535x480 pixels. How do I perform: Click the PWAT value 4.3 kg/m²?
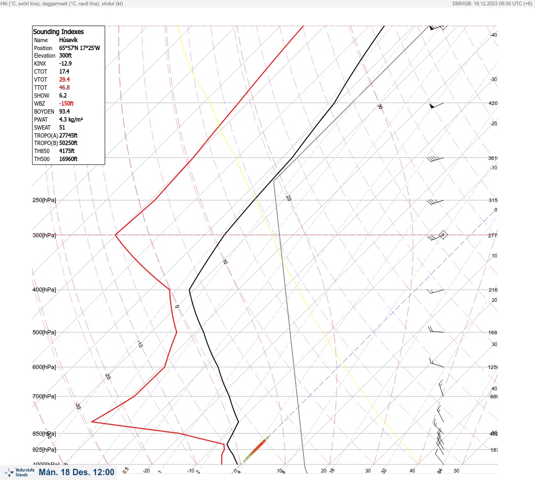point(71,119)
